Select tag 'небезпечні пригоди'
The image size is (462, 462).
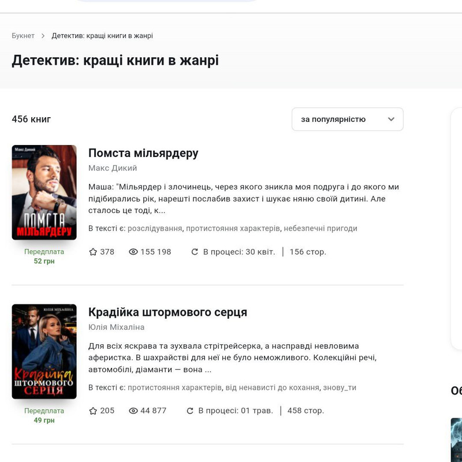click(321, 228)
